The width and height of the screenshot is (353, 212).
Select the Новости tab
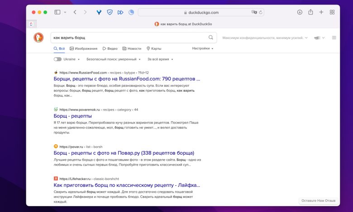point(132,48)
